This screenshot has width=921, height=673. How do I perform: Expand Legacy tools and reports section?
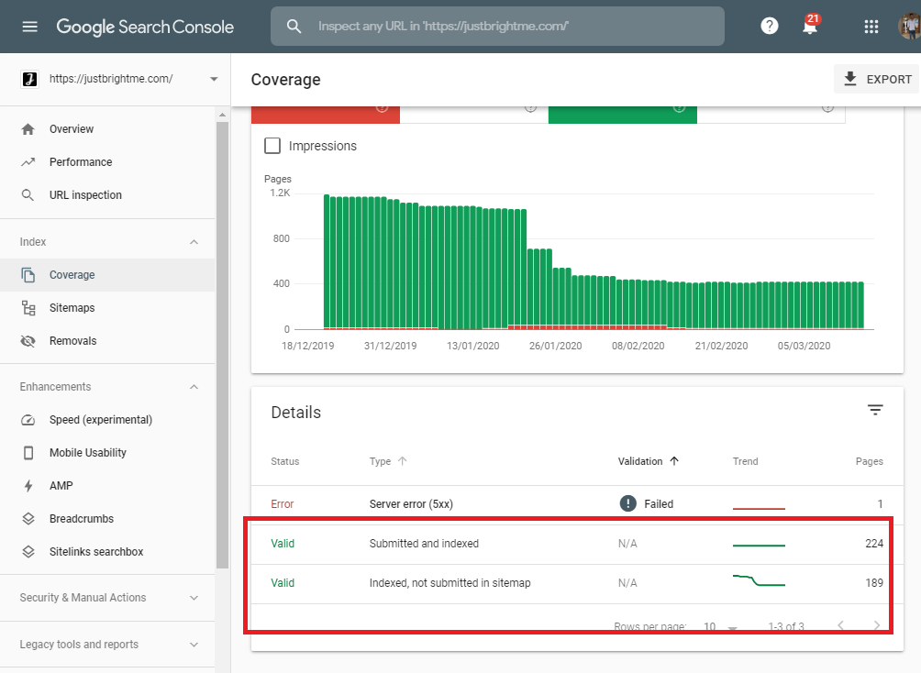[194, 645]
